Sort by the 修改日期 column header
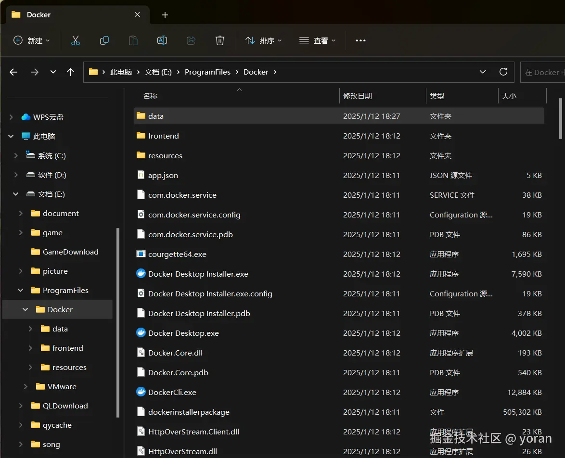Viewport: 565px width, 458px height. [x=383, y=96]
